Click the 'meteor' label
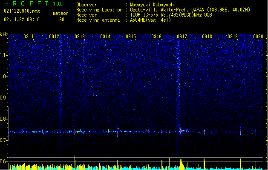268x170 pixels. pyautogui.click(x=61, y=13)
